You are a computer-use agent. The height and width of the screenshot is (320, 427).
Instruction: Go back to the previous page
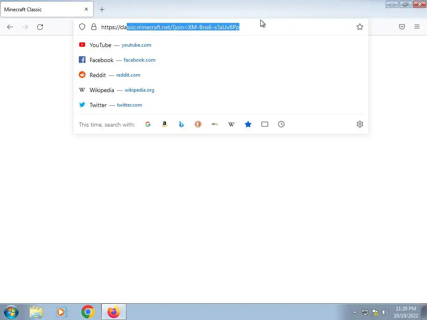[x=10, y=27]
